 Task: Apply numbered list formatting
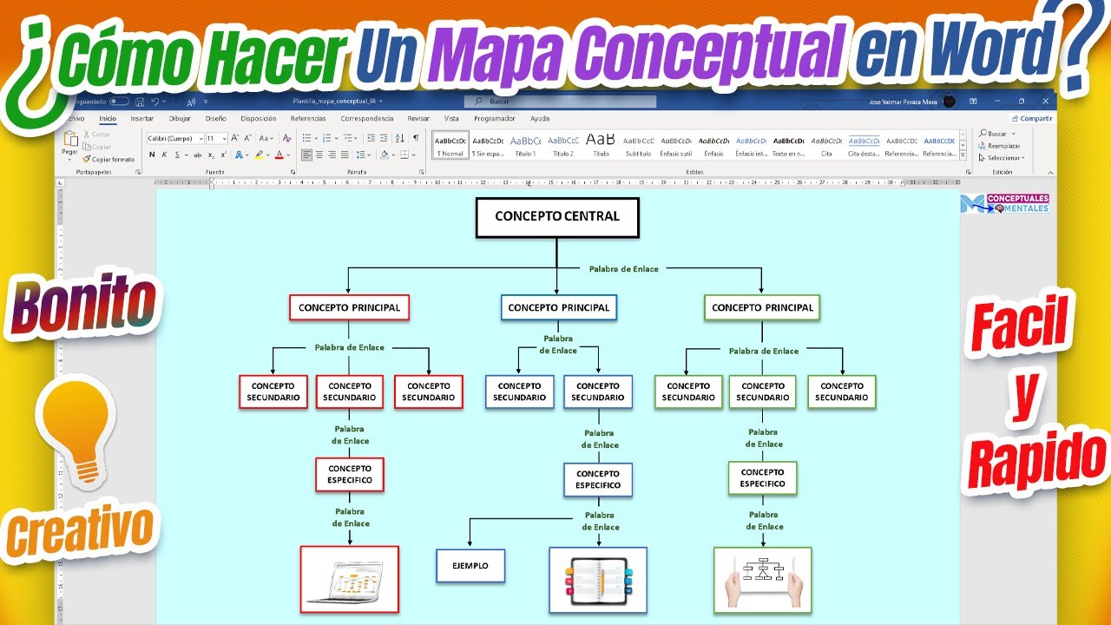pos(326,138)
